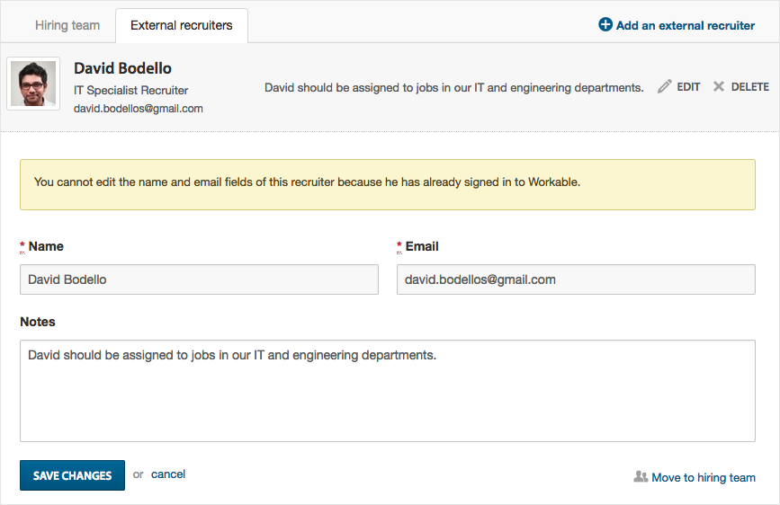The image size is (780, 505).
Task: Click the Add an external recruiter link
Action: [x=685, y=25]
